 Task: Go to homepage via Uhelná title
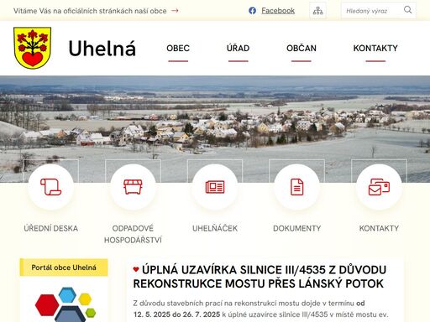pos(102,49)
